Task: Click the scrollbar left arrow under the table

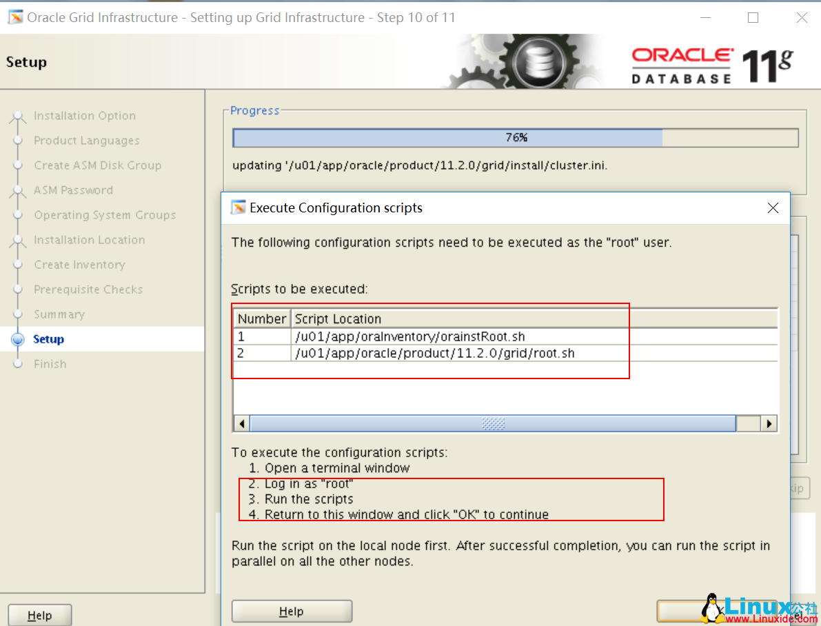Action: tap(241, 423)
